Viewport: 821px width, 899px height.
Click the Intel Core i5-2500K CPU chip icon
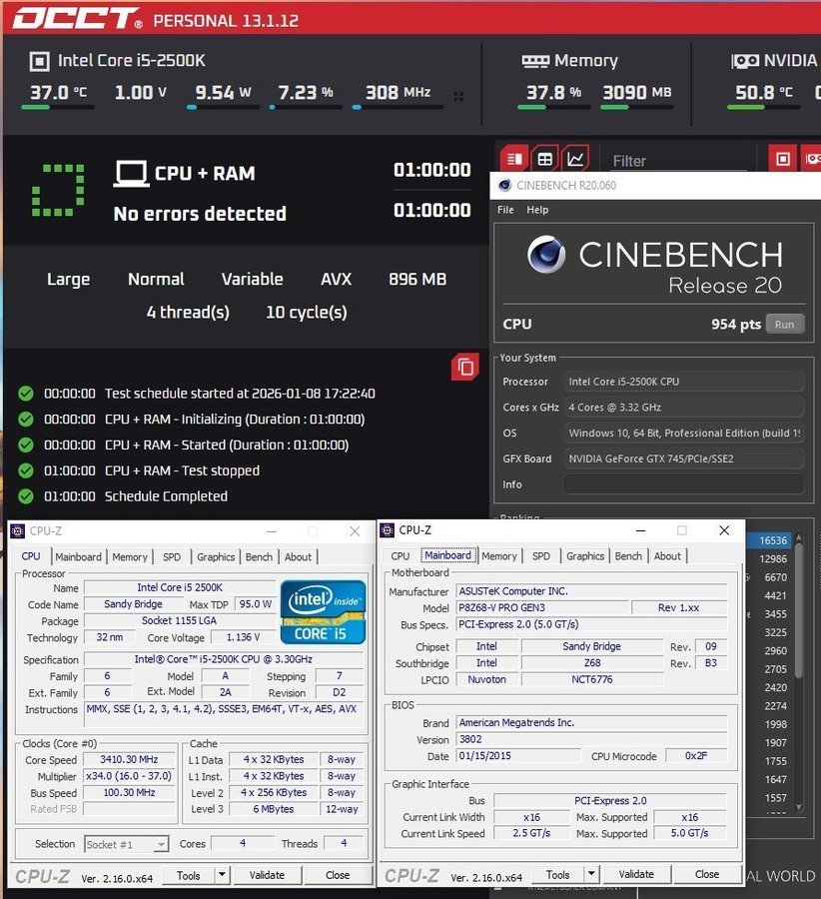tap(39, 61)
